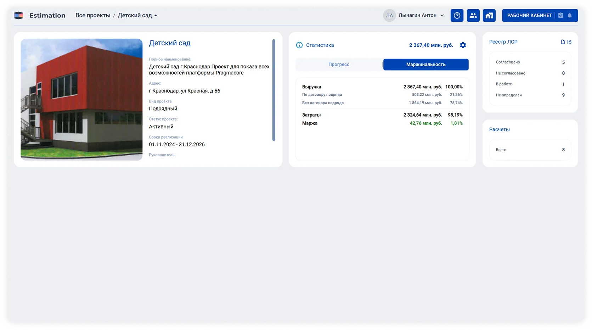
Task: Click the ЛА user avatar
Action: click(x=389, y=16)
